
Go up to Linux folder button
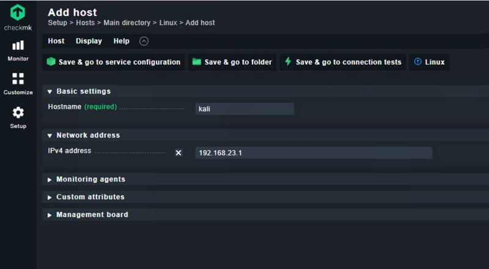coord(429,62)
